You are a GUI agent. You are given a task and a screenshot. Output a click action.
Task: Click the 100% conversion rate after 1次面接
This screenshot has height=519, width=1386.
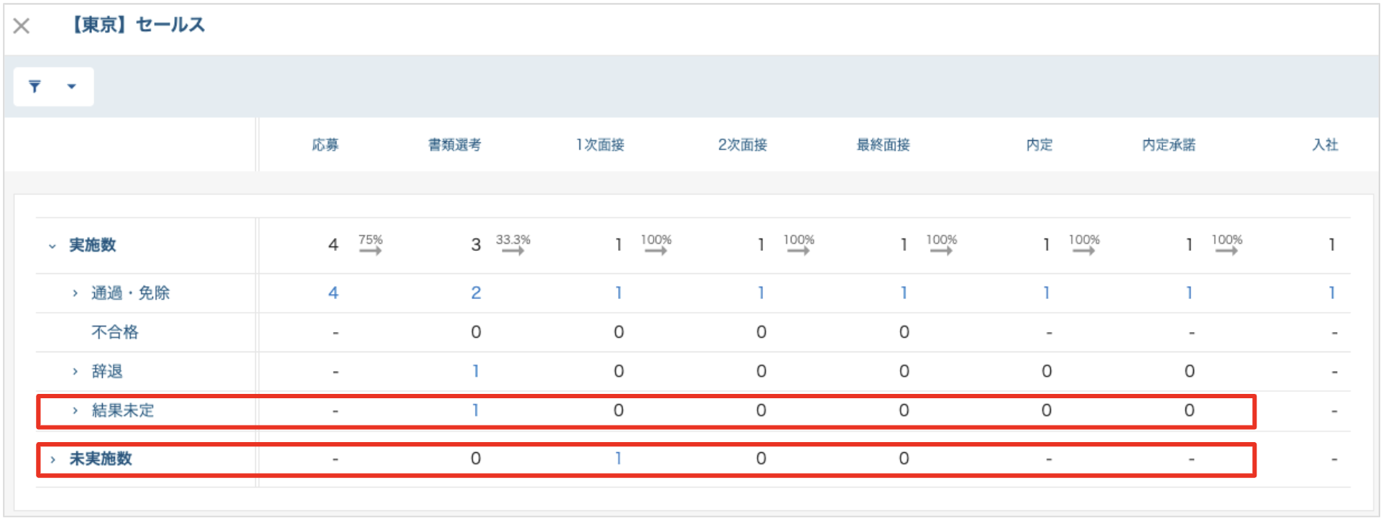pyautogui.click(x=656, y=240)
